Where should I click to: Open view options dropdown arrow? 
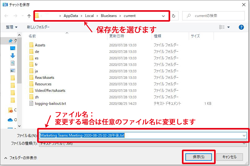228,27
